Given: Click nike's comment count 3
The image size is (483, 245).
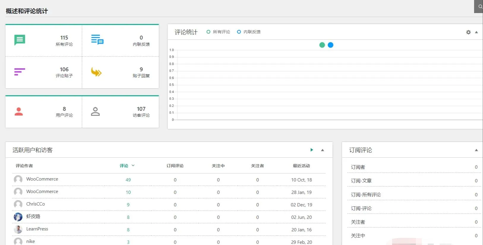Looking at the screenshot, I should pyautogui.click(x=128, y=242).
